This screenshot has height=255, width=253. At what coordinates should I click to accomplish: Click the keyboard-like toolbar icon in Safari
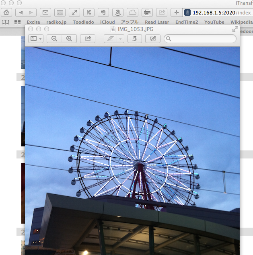60,12
